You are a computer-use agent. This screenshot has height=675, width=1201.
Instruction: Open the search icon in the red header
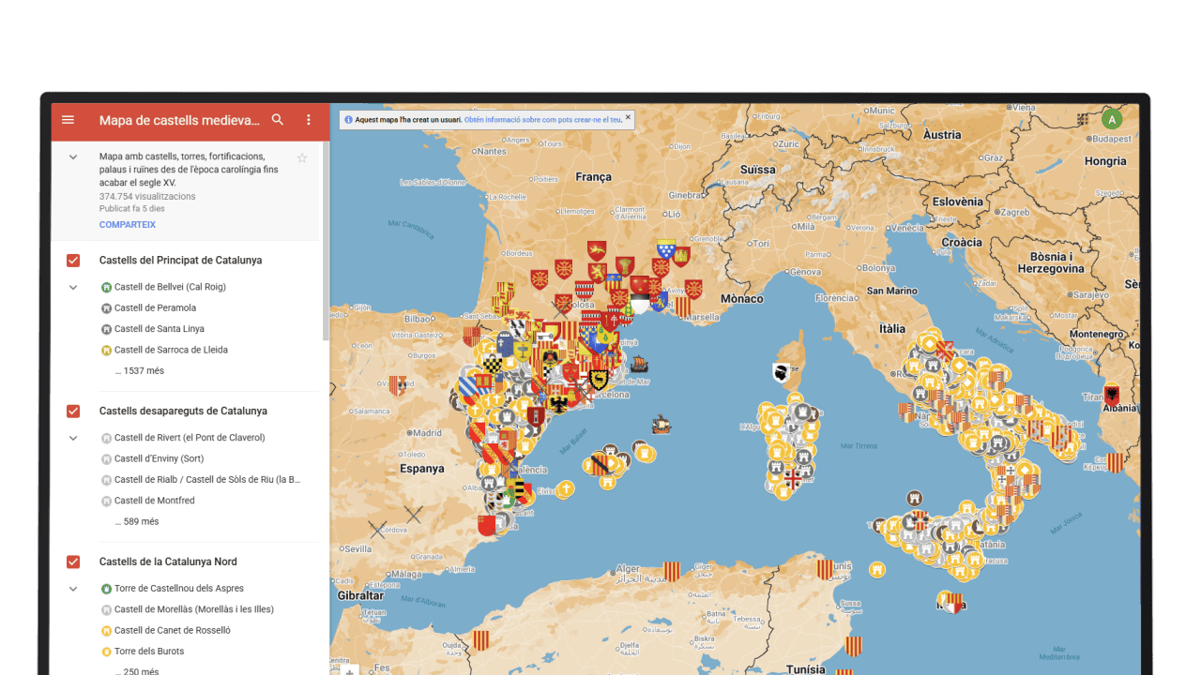pyautogui.click(x=277, y=120)
